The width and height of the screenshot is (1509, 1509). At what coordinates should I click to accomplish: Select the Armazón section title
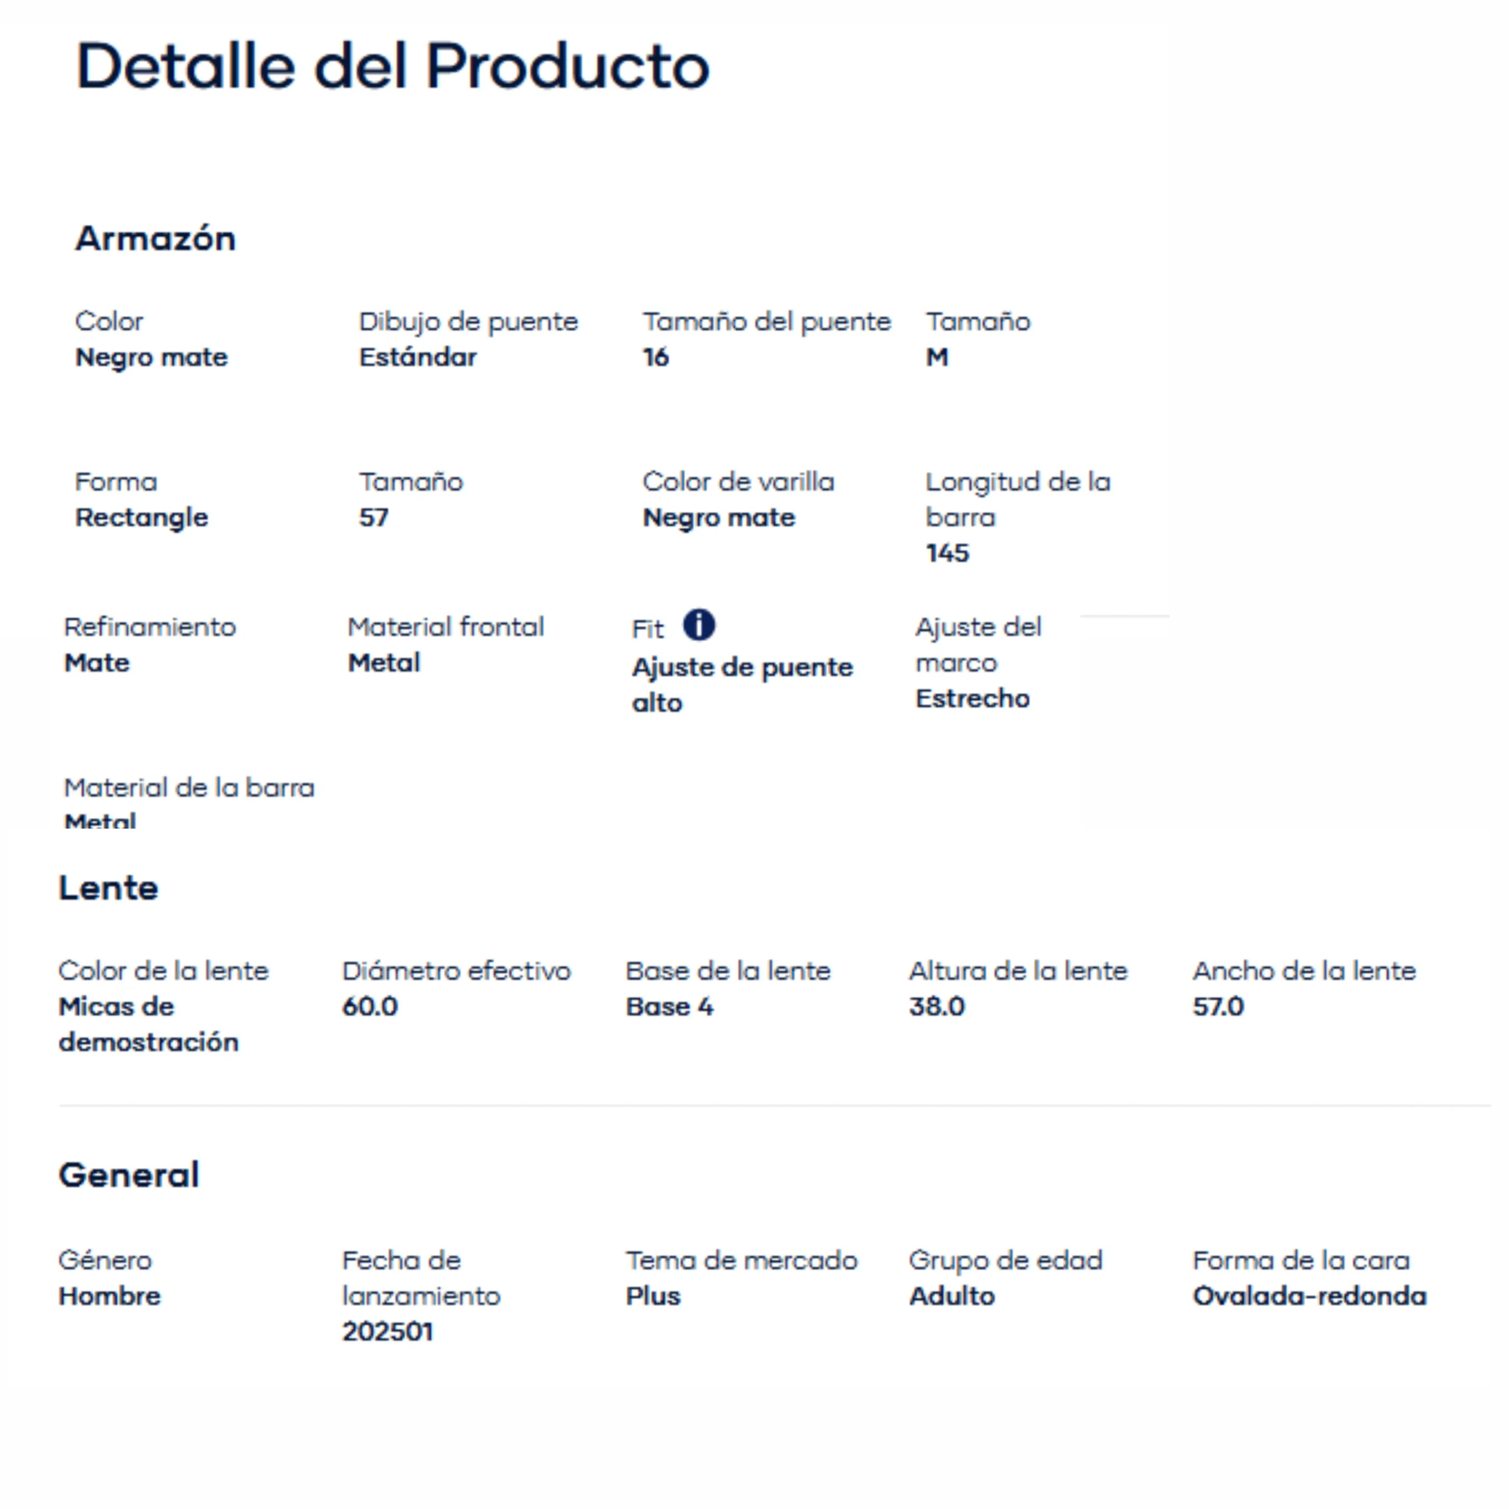pyautogui.click(x=156, y=238)
